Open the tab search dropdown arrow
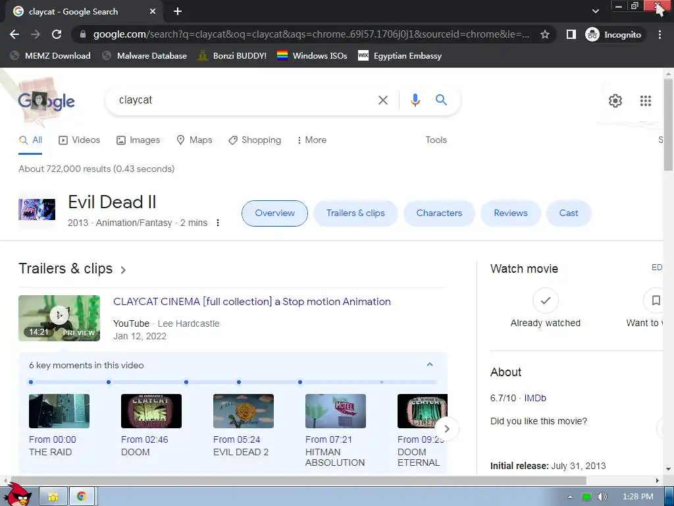Screen dimensions: 674x506 coord(595,11)
